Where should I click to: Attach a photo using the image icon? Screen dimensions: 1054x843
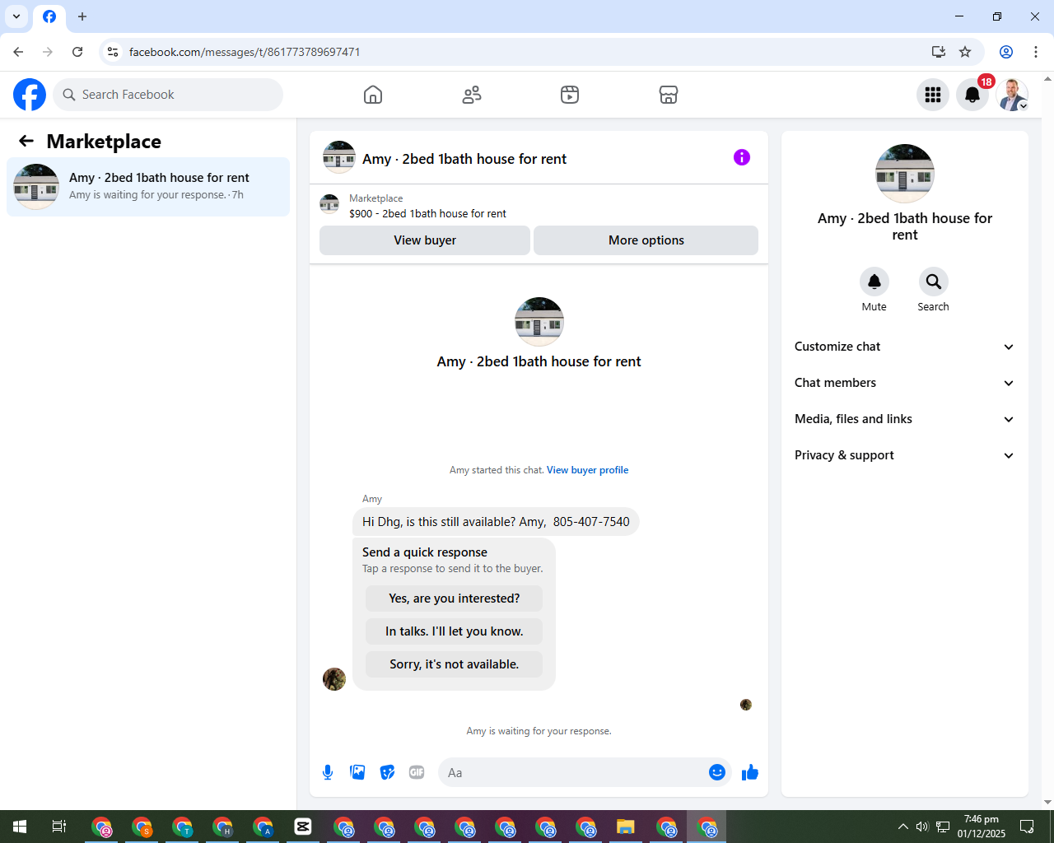coord(357,772)
